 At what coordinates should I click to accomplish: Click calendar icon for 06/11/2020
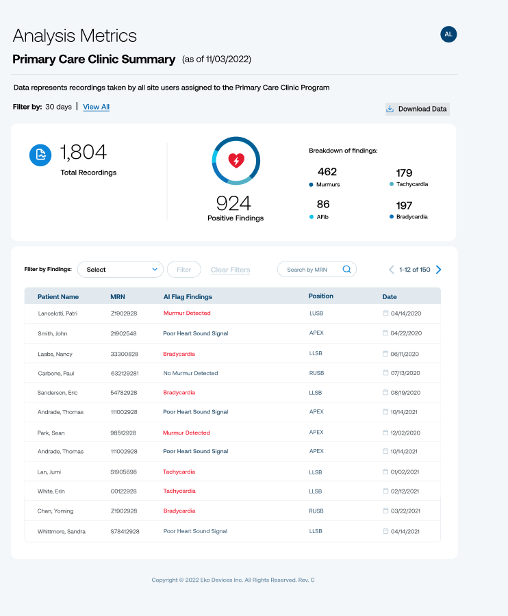click(x=385, y=354)
